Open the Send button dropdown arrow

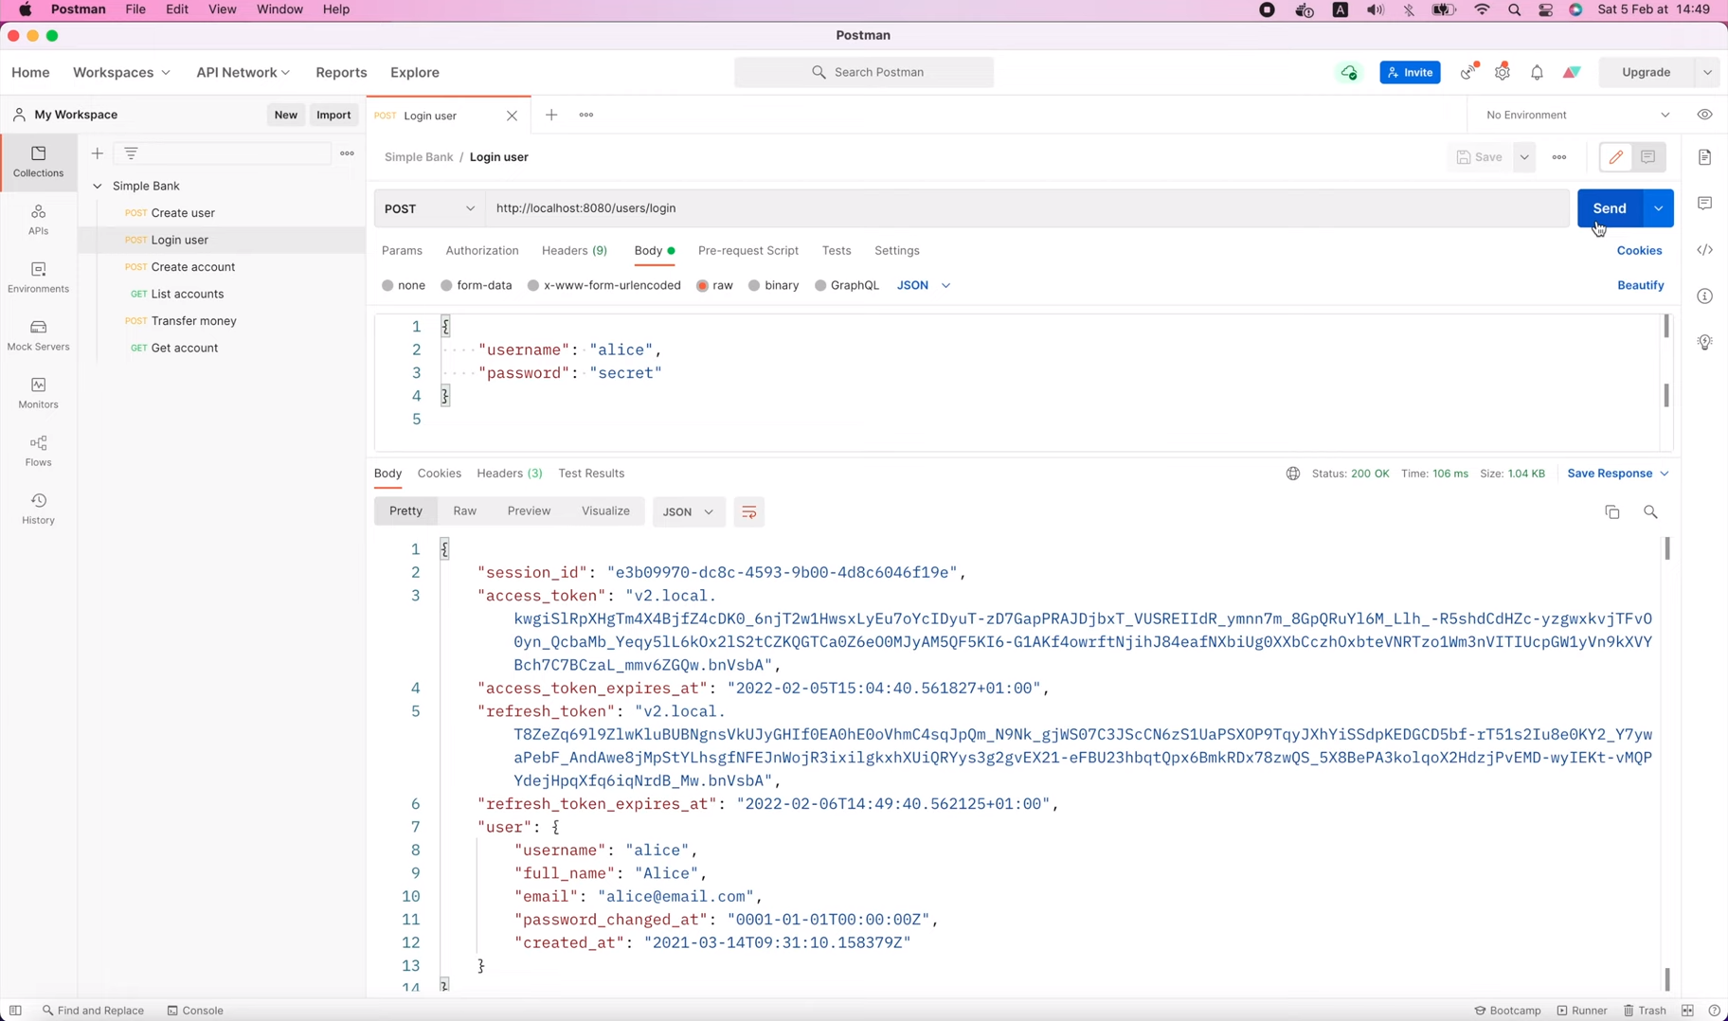pos(1658,208)
